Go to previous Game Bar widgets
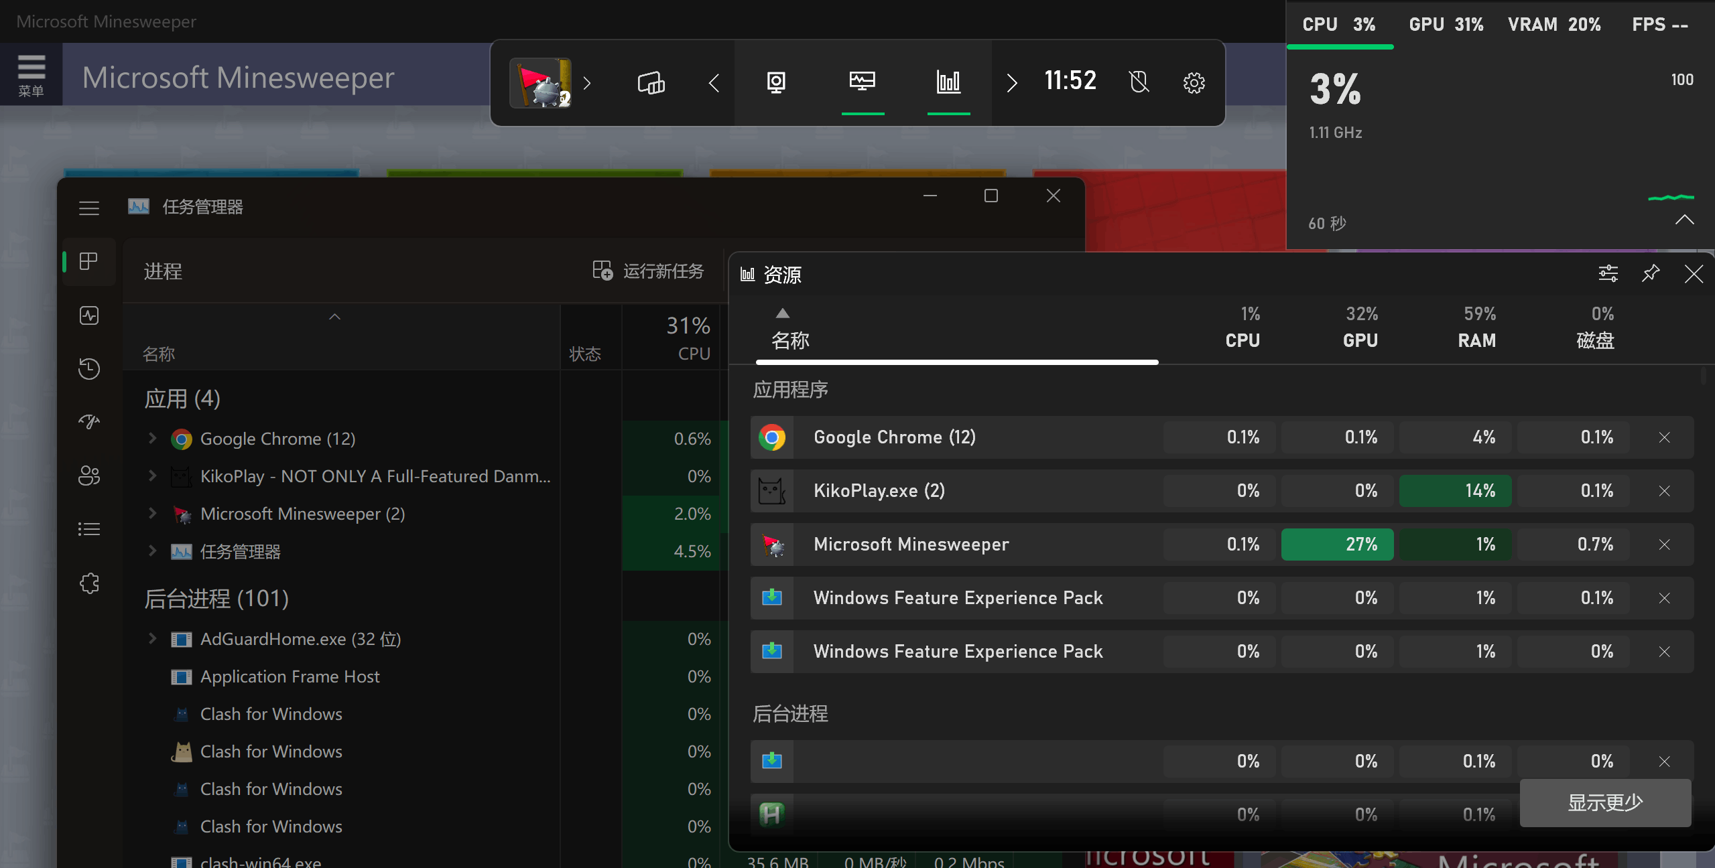 tap(714, 83)
